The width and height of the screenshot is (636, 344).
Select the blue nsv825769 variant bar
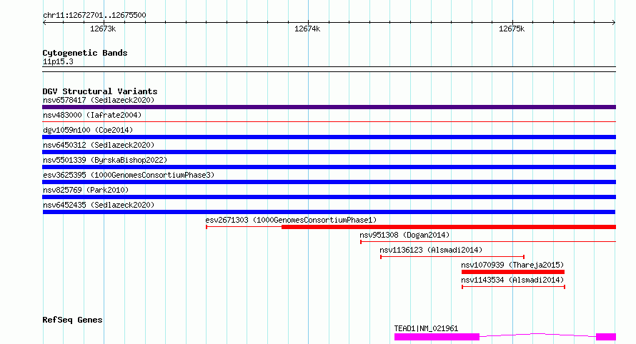(329, 197)
